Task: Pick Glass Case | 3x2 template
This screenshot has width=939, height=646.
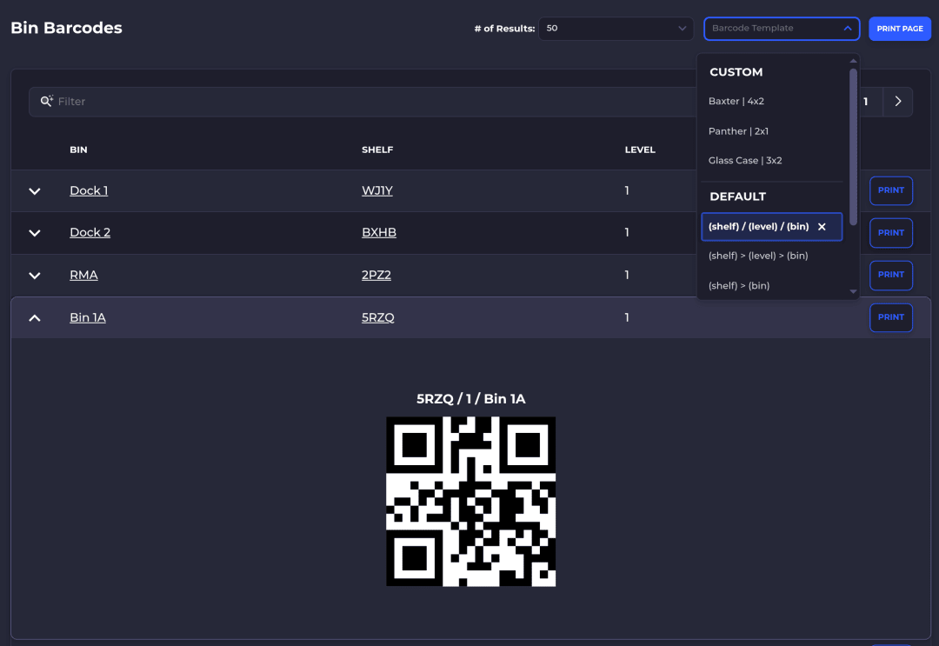Action: 745,161
